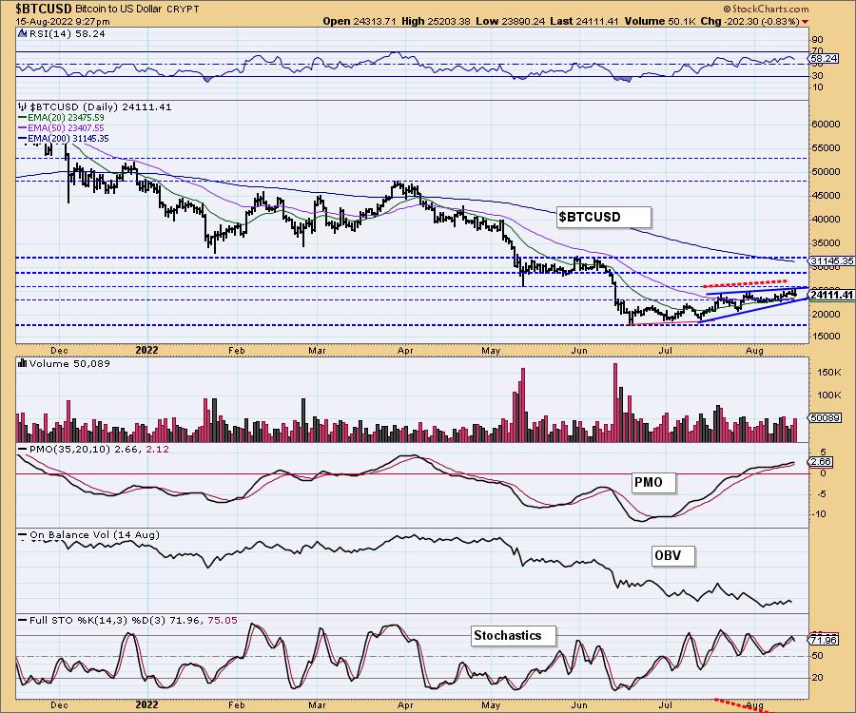Click the 60000 price axis label
The height and width of the screenshot is (713, 856).
(826, 124)
